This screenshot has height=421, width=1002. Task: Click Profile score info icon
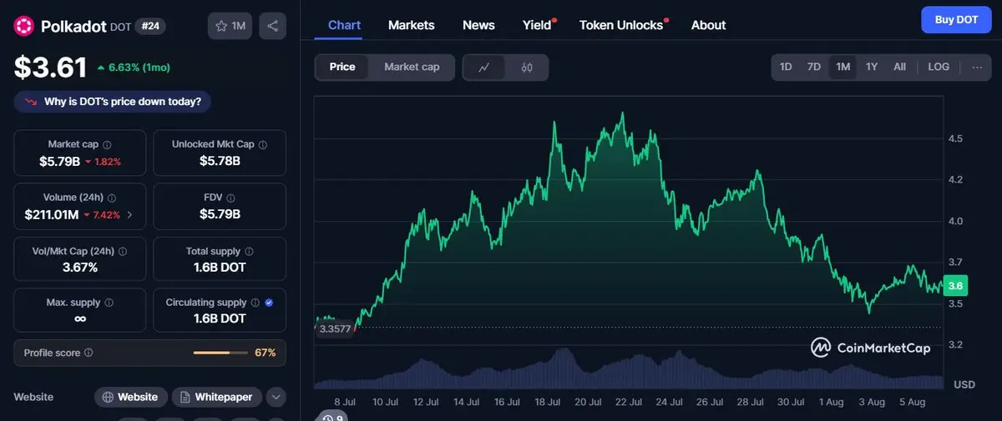click(x=89, y=353)
